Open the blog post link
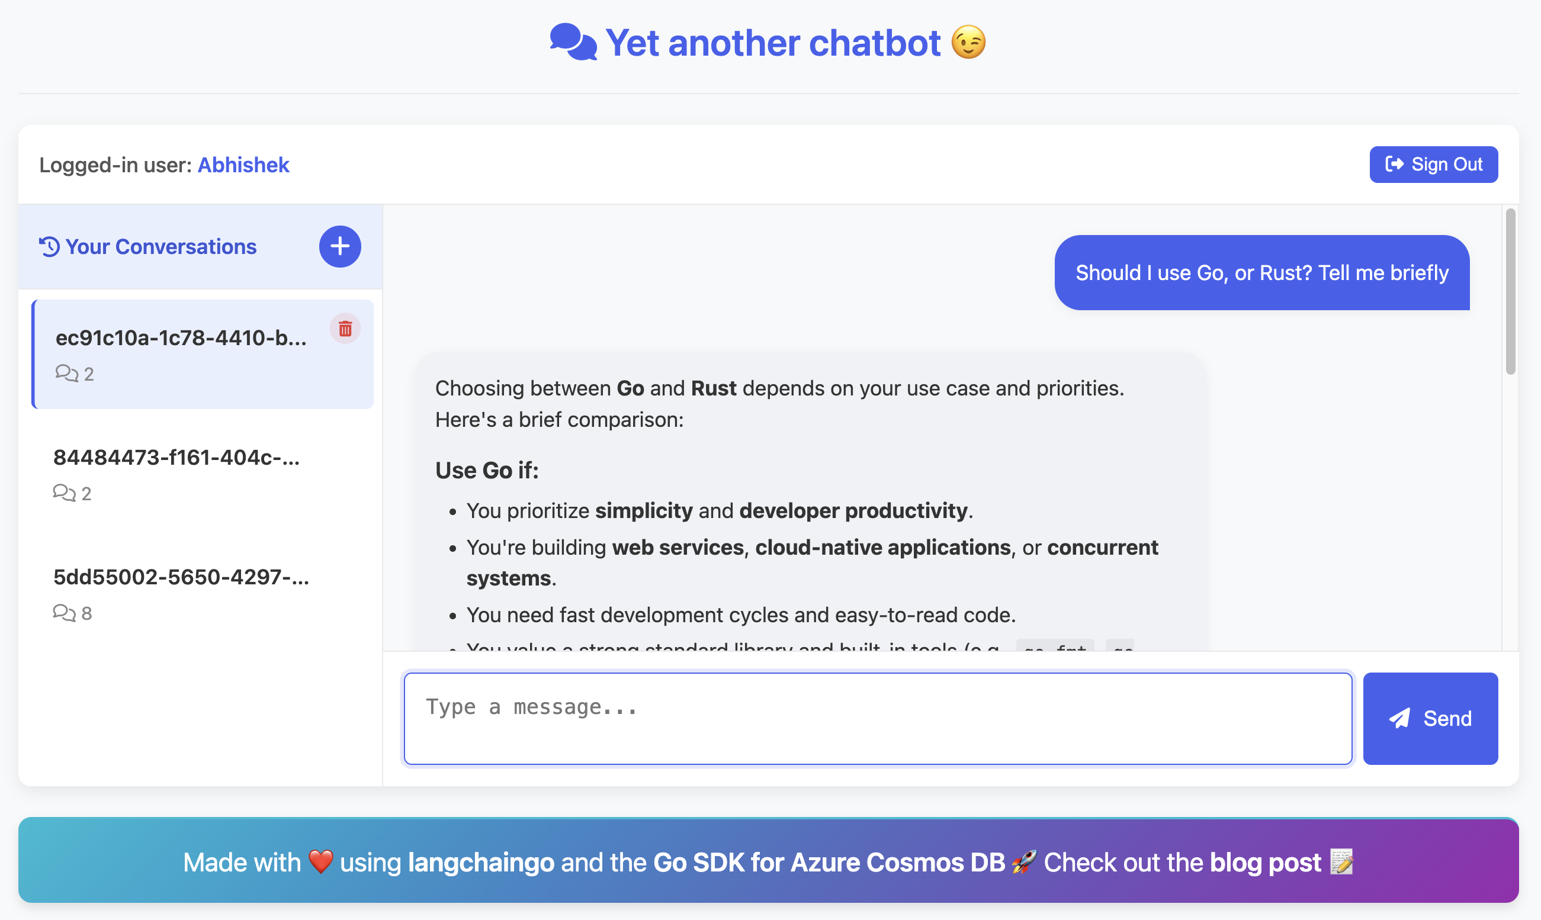This screenshot has height=920, width=1541. pos(1265,863)
